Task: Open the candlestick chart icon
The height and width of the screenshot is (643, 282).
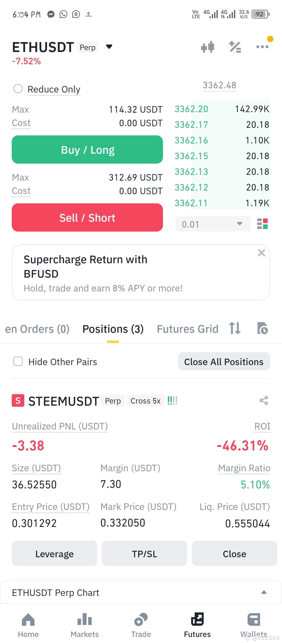Action: click(x=208, y=47)
